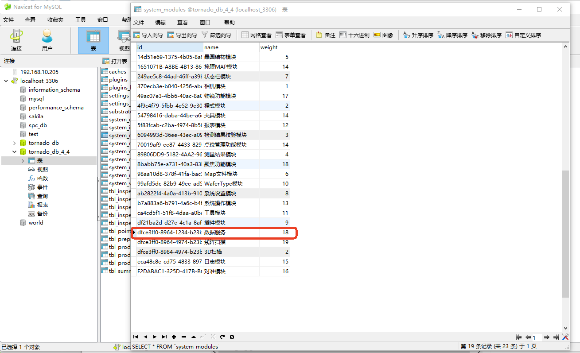Click the 打开表 open table button
The width and height of the screenshot is (580, 353).
(x=115, y=61)
